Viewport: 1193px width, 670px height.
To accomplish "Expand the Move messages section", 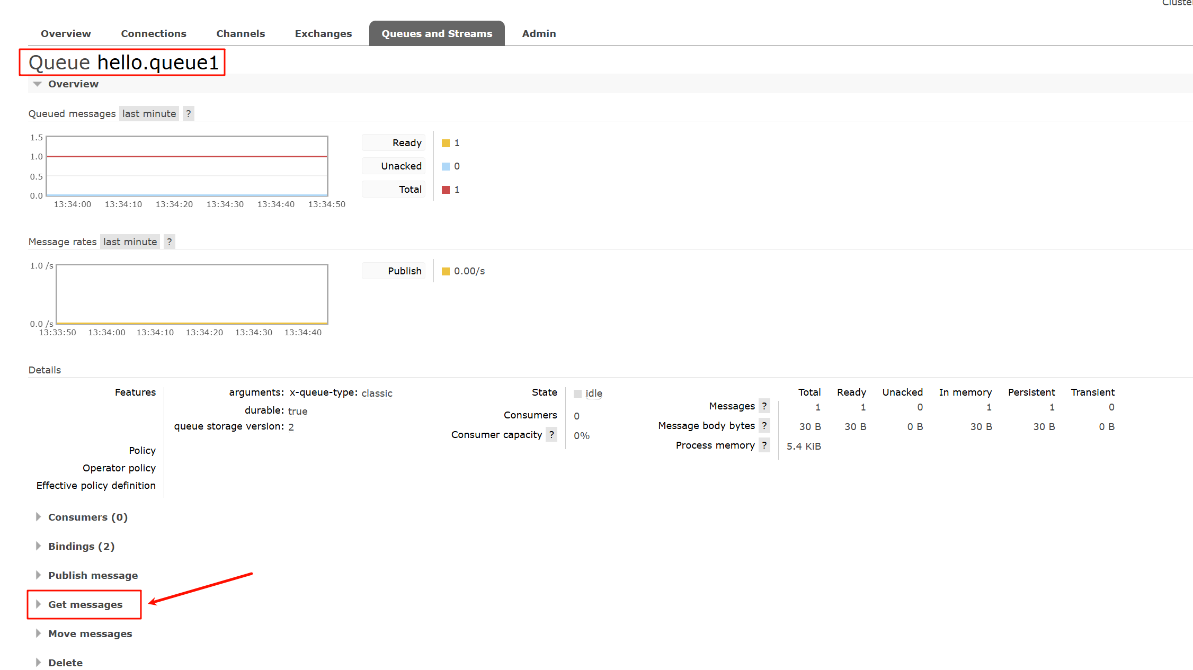I will click(90, 633).
